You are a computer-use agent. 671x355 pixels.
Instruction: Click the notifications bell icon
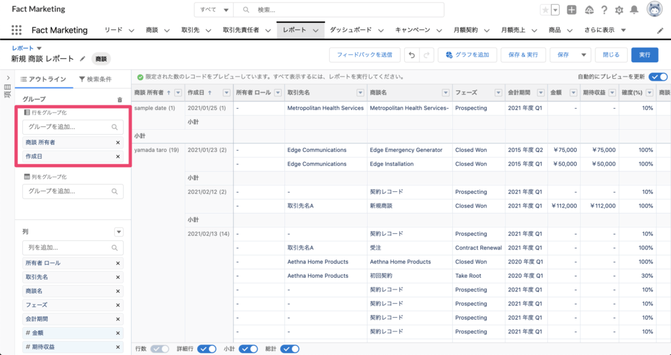(634, 10)
